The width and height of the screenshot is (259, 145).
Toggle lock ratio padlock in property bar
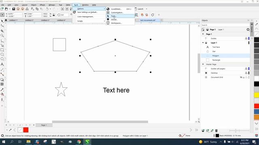click(54, 15)
